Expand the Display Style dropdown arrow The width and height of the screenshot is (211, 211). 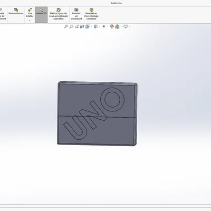point(100,27)
